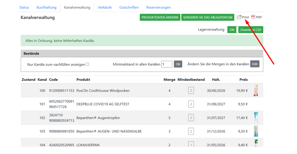Open the Gutschriften tab
This screenshot has height=154, width=297.
tap(129, 7)
